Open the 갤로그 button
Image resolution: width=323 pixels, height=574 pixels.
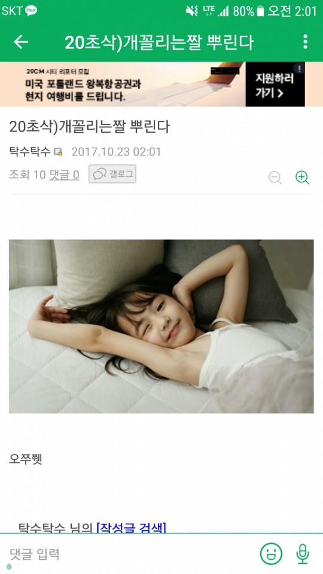pos(112,174)
